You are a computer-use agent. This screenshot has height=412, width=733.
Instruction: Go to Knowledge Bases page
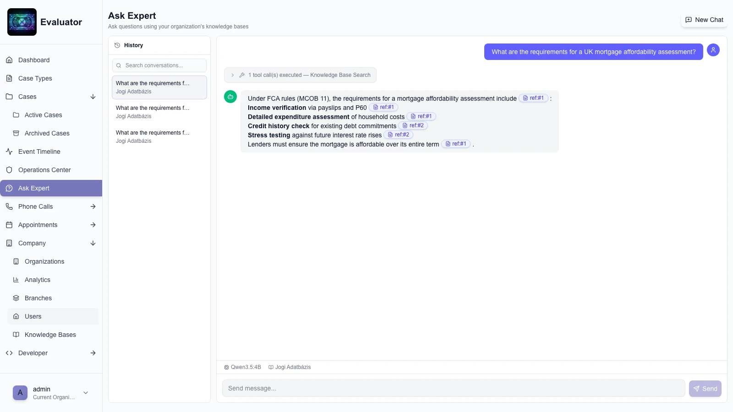pyautogui.click(x=50, y=335)
